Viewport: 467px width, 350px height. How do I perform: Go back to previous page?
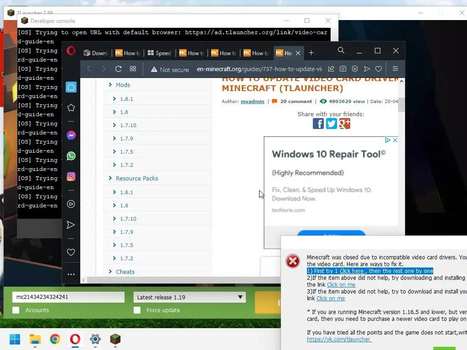pyautogui.click(x=89, y=69)
